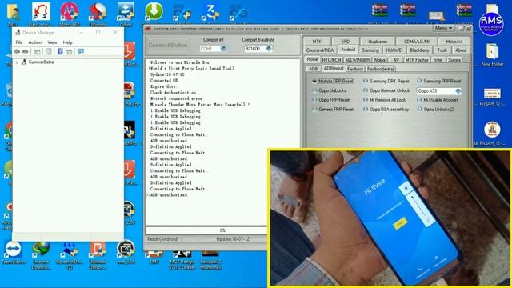Open the Comport inf COM1 dropdown
Viewport: 512px width, 288px height.
223,49
